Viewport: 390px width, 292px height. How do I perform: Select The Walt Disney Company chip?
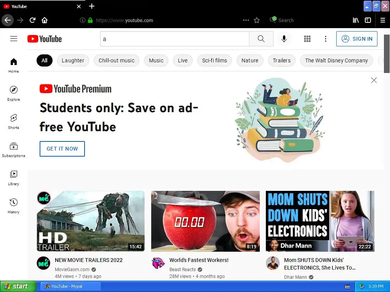pos(336,60)
